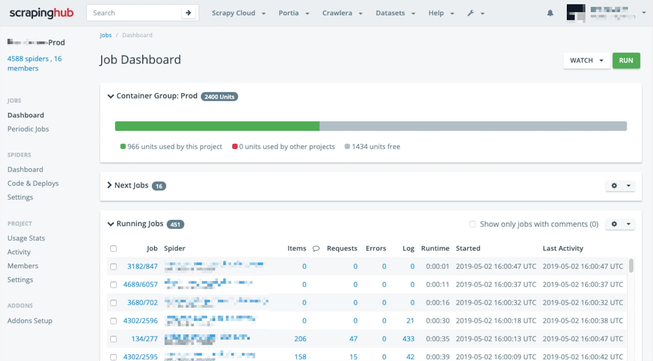This screenshot has width=653, height=361.
Task: Open the Scrapy Cloud menu
Action: click(x=238, y=13)
